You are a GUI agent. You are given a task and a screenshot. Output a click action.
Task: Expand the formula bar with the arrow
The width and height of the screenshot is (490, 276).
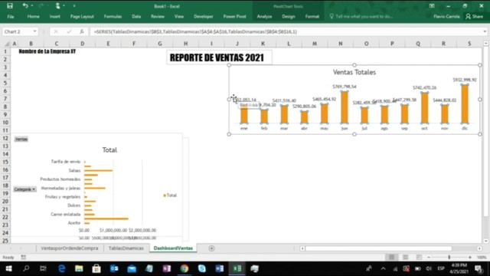(x=485, y=31)
